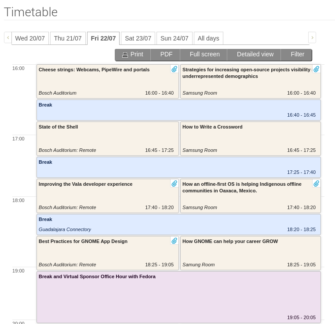Open attachment icon on Cheese strings talk
This screenshot has height=324, width=335.
[175, 69]
